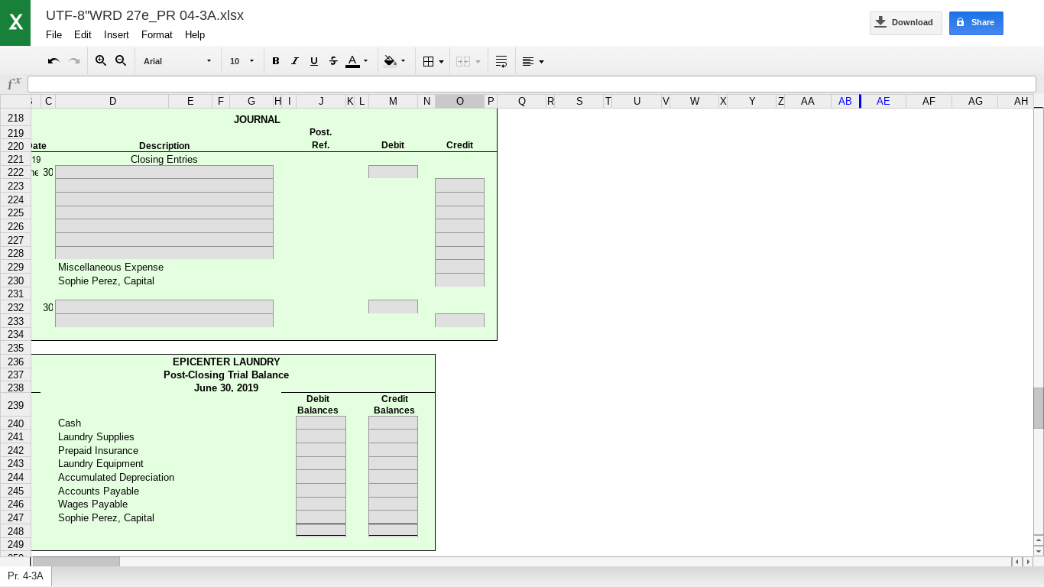Click the Miscellaneous Expense cell
1044x587 pixels.
(x=111, y=267)
